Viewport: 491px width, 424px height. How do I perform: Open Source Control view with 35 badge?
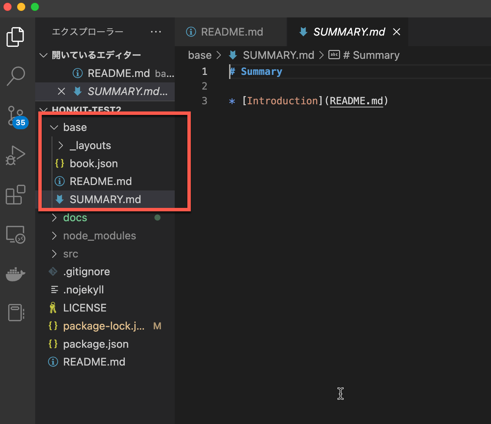pos(17,116)
